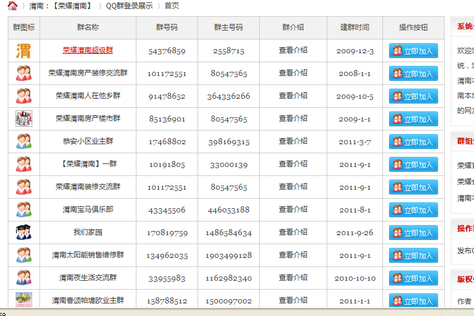The height and width of the screenshot is (316, 474).
Task: Click group name 渭南宝马俱乐部
Action: [88, 209]
